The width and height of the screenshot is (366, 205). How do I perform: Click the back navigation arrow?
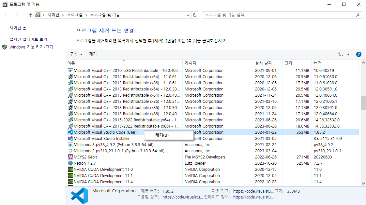point(6,15)
